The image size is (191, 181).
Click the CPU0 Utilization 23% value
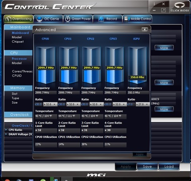[46, 145]
